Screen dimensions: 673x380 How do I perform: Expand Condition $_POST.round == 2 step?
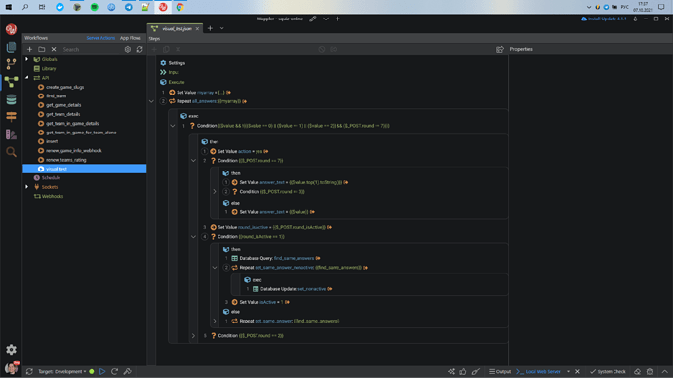tap(193, 336)
